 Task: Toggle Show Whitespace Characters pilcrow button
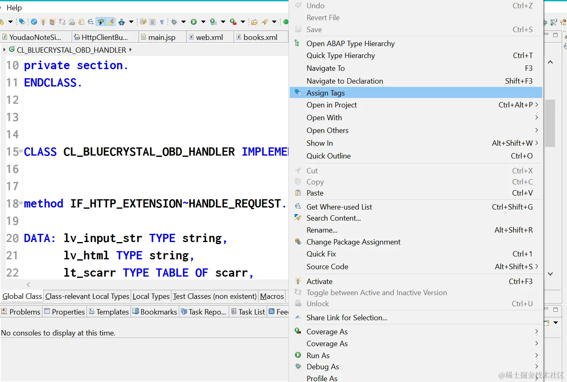click(162, 22)
